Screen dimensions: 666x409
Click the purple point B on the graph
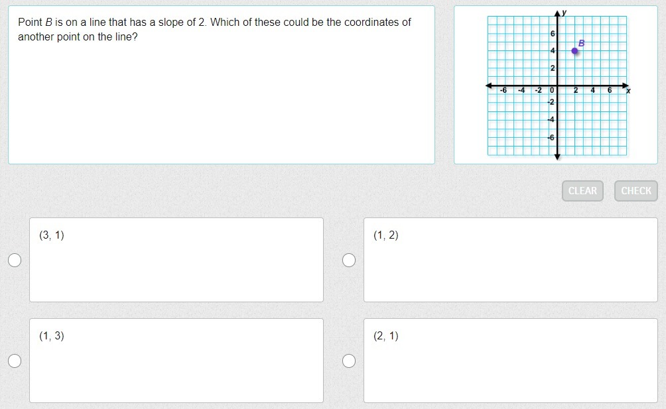coord(574,51)
